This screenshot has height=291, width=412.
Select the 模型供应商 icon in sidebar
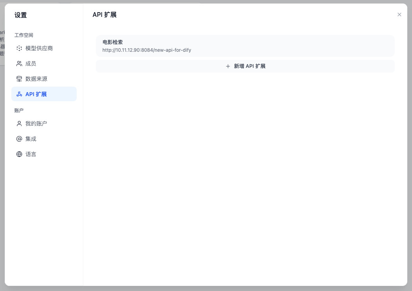[x=19, y=48]
